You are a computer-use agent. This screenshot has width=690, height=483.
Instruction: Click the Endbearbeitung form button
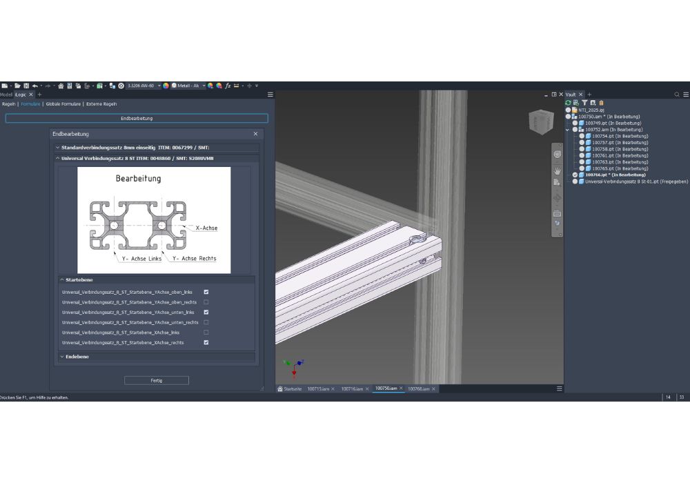click(x=137, y=118)
